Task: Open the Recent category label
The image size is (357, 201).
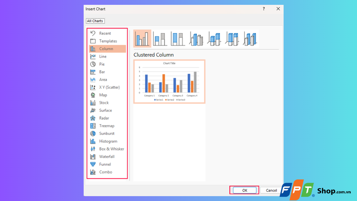Action: pos(105,33)
